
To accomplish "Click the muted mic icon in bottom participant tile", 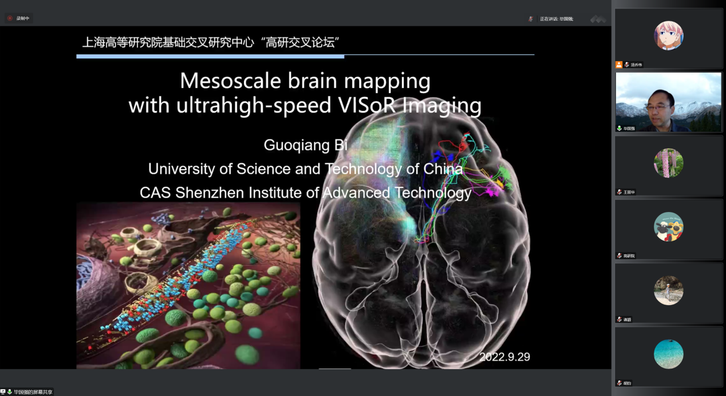I will [x=620, y=383].
